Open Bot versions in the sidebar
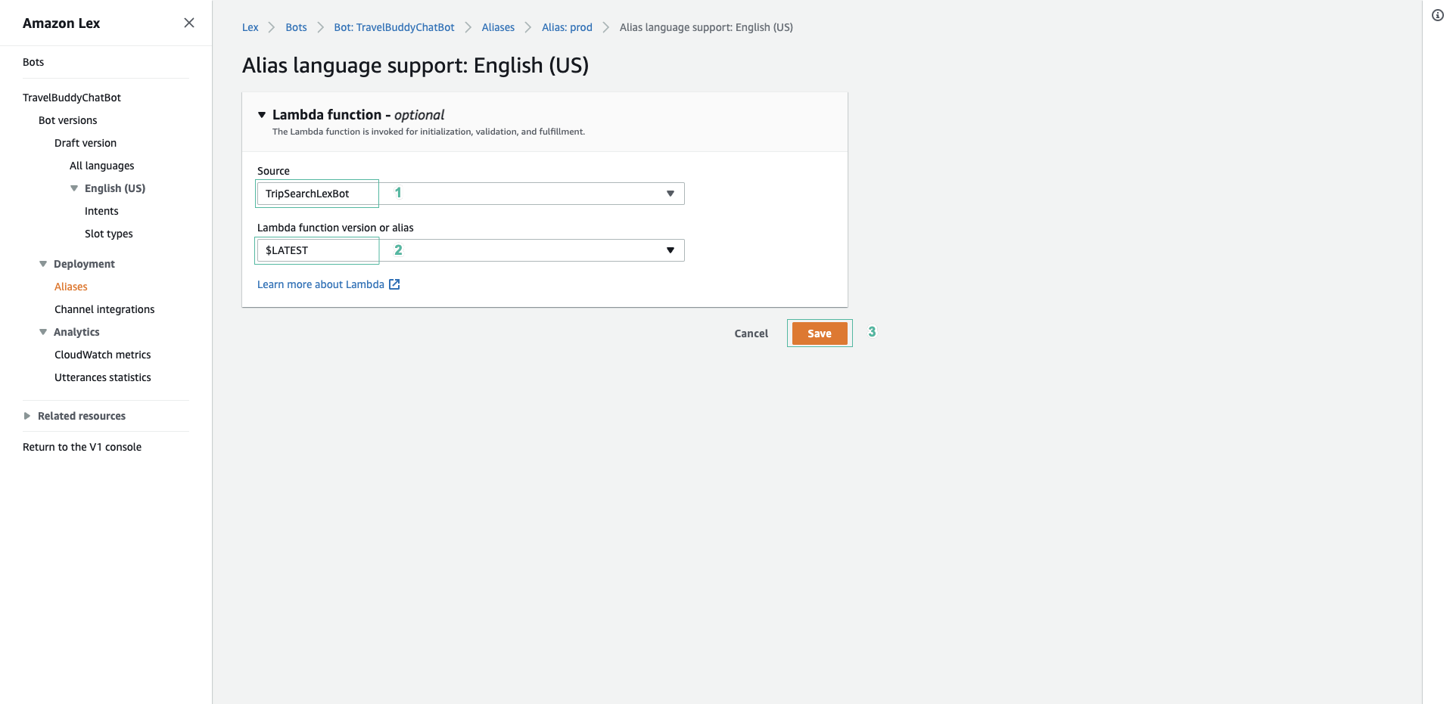The width and height of the screenshot is (1453, 704). (x=68, y=120)
